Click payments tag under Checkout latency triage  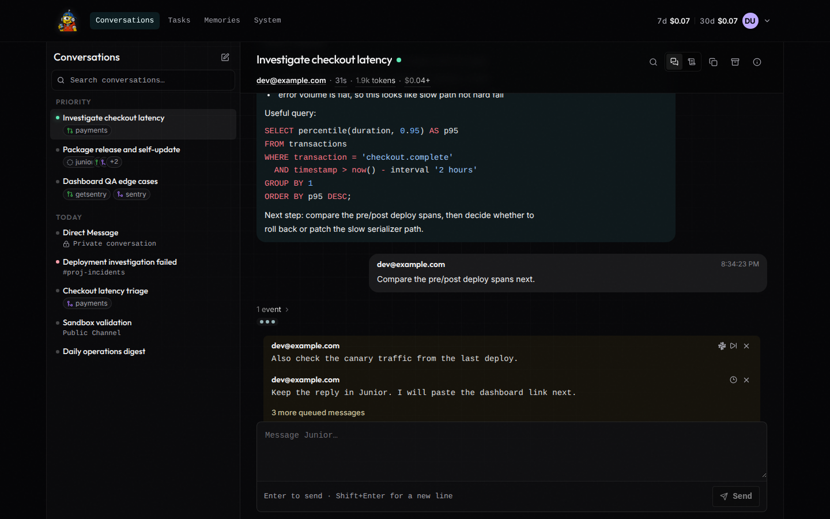point(87,303)
